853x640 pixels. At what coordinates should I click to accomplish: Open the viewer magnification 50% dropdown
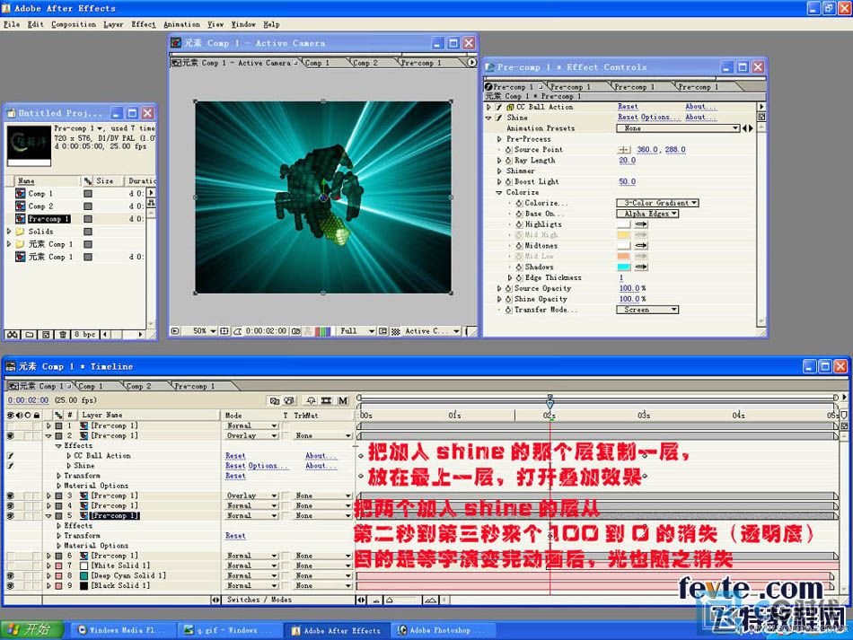[x=204, y=331]
